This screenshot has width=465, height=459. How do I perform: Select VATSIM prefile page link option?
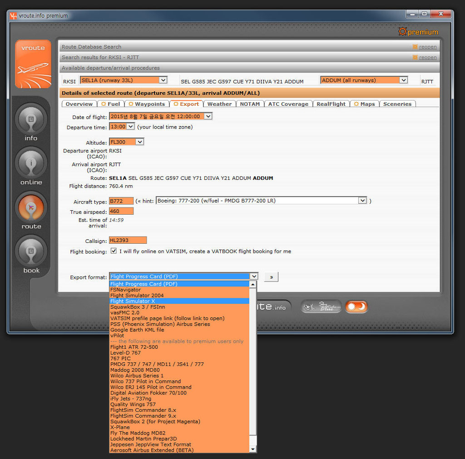tap(179, 318)
